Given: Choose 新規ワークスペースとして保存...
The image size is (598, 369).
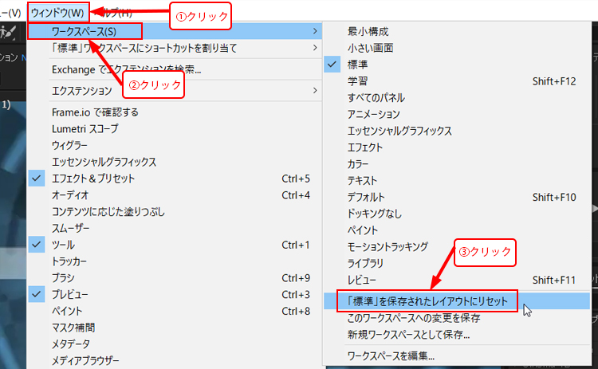Looking at the screenshot, I should click(408, 334).
